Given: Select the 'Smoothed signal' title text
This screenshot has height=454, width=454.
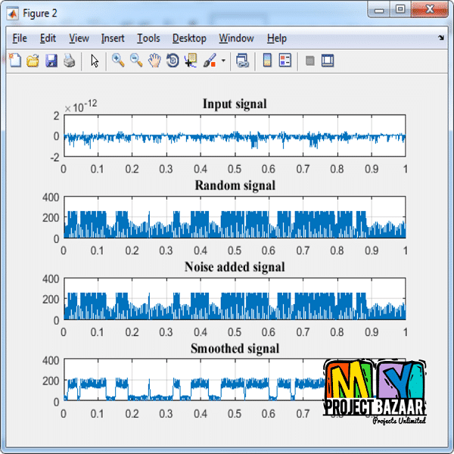Looking at the screenshot, I should tap(235, 348).
